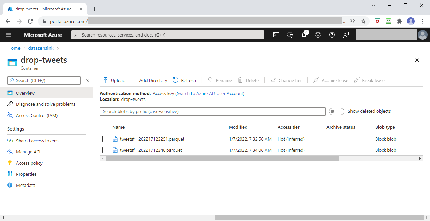Select checkbox for tweetsfll_202217123251.parquet
430x221 pixels.
click(105, 139)
